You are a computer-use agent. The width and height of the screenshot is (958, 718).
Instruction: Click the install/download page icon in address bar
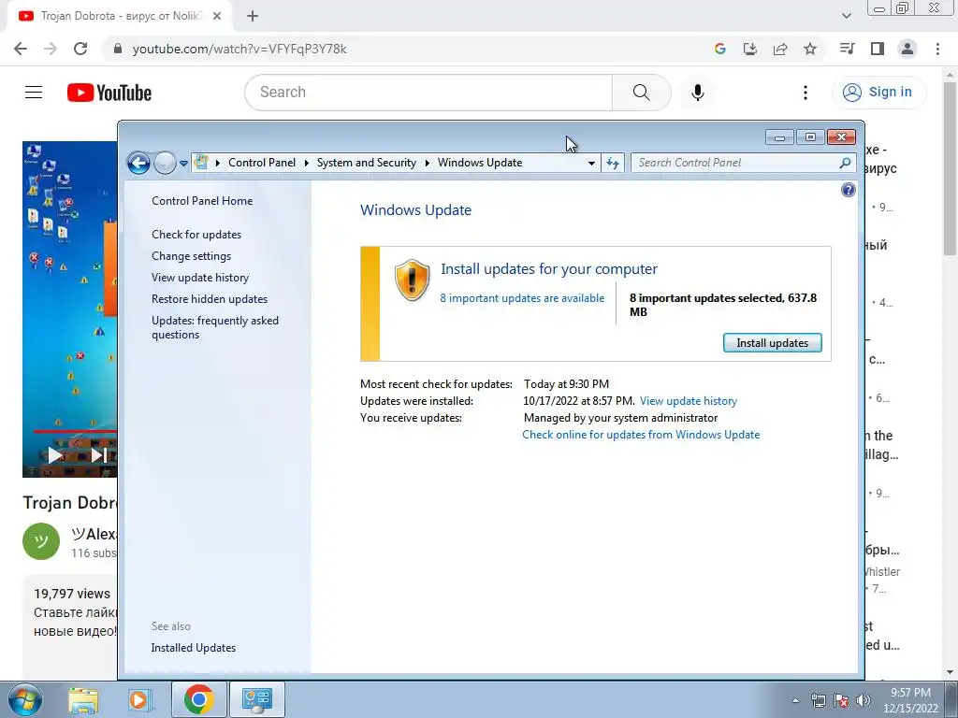click(x=749, y=49)
